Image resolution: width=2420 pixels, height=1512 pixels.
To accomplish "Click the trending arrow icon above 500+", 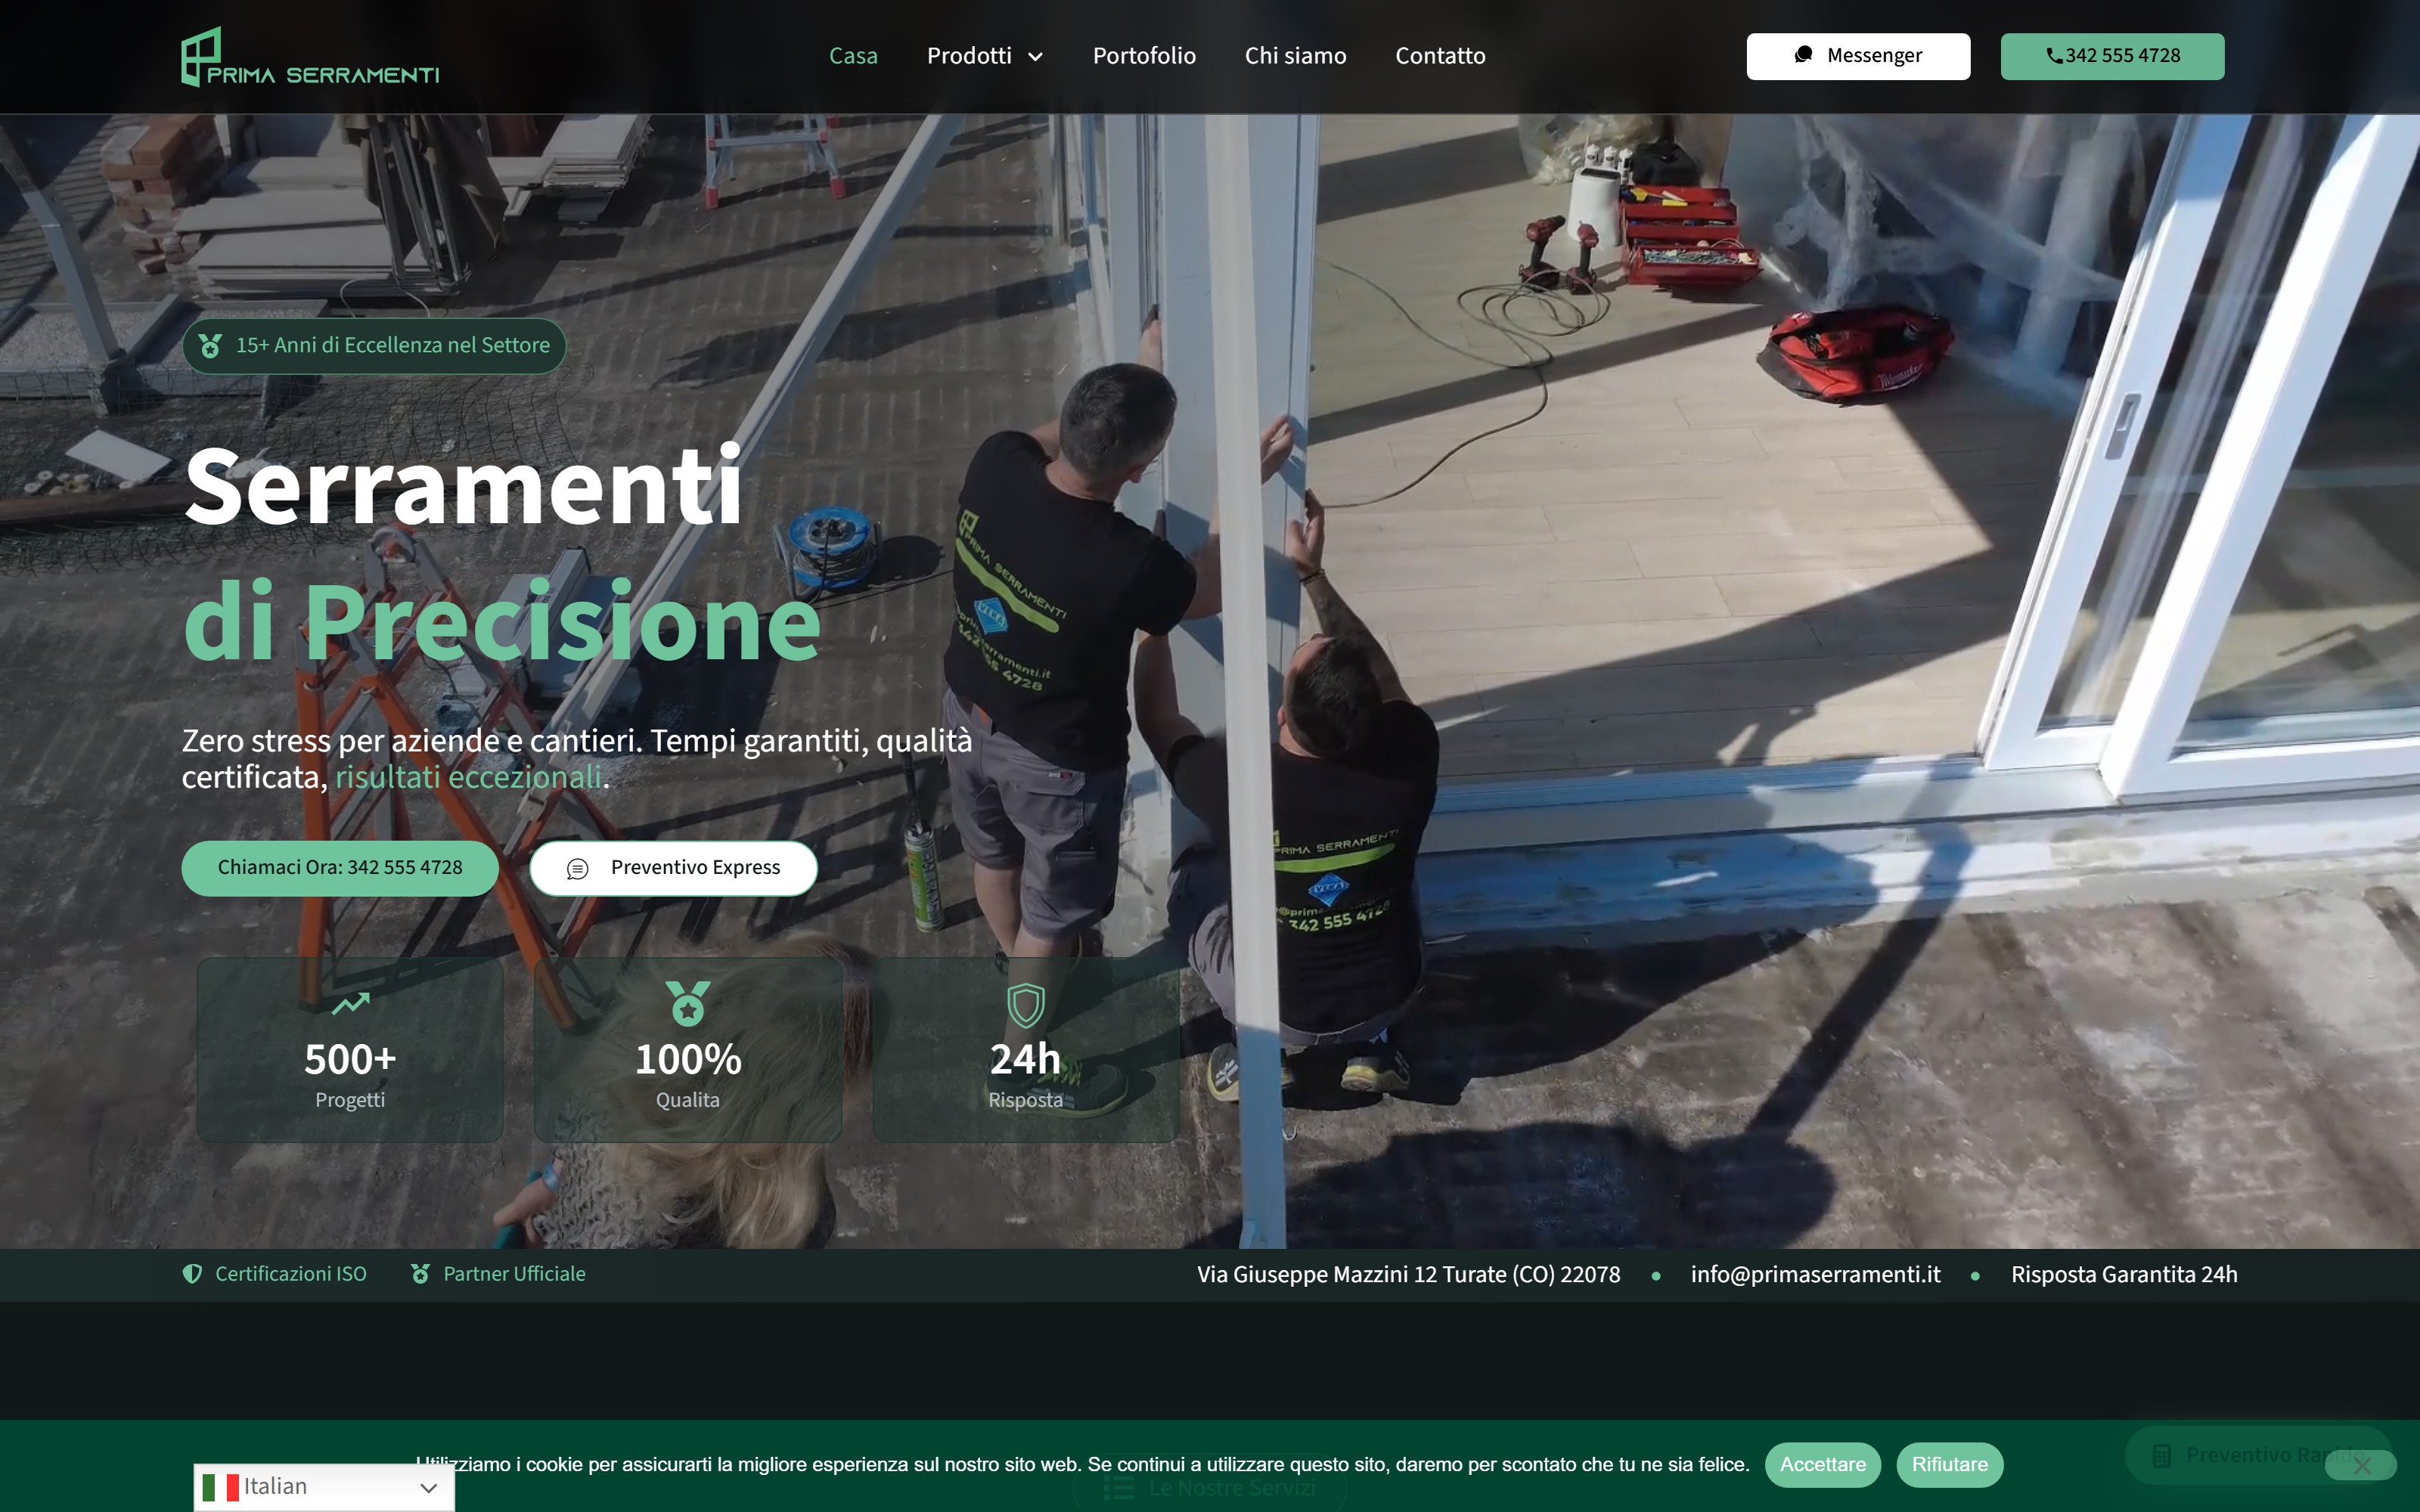I will [x=350, y=1003].
